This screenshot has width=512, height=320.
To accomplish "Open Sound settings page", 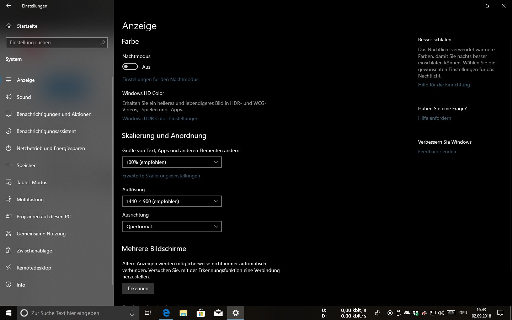I will coord(57,97).
